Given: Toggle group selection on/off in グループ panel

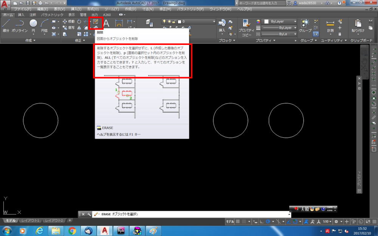Looking at the screenshot, I should pos(316,34).
